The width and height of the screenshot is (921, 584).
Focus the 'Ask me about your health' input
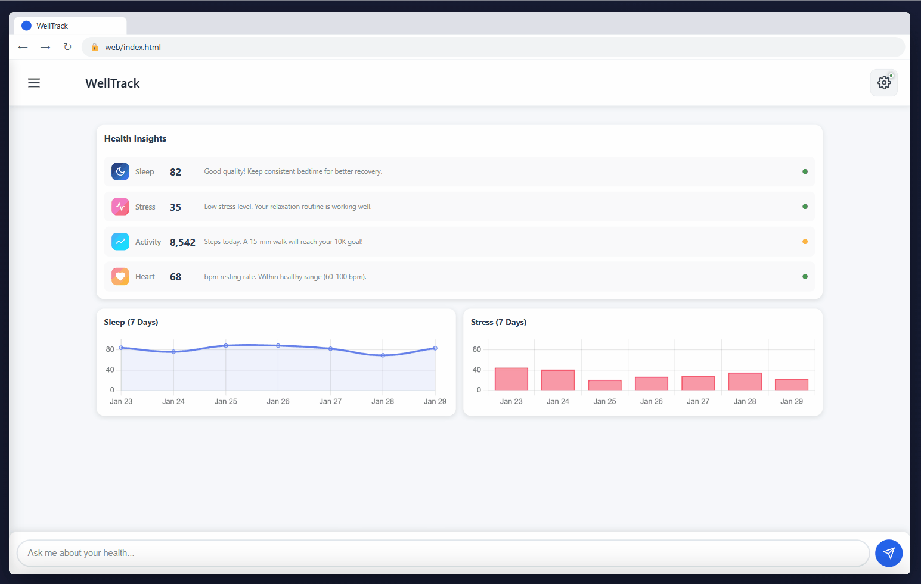click(442, 553)
